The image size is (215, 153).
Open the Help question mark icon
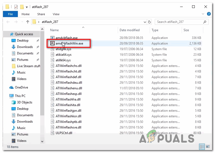209,14
